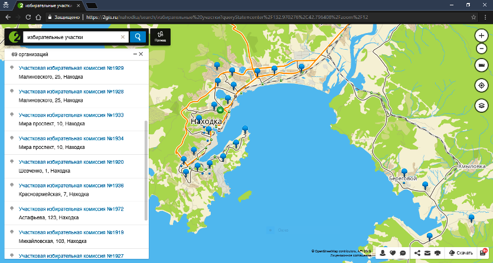Open Участковая избирательная комиссия №1919

point(71,232)
